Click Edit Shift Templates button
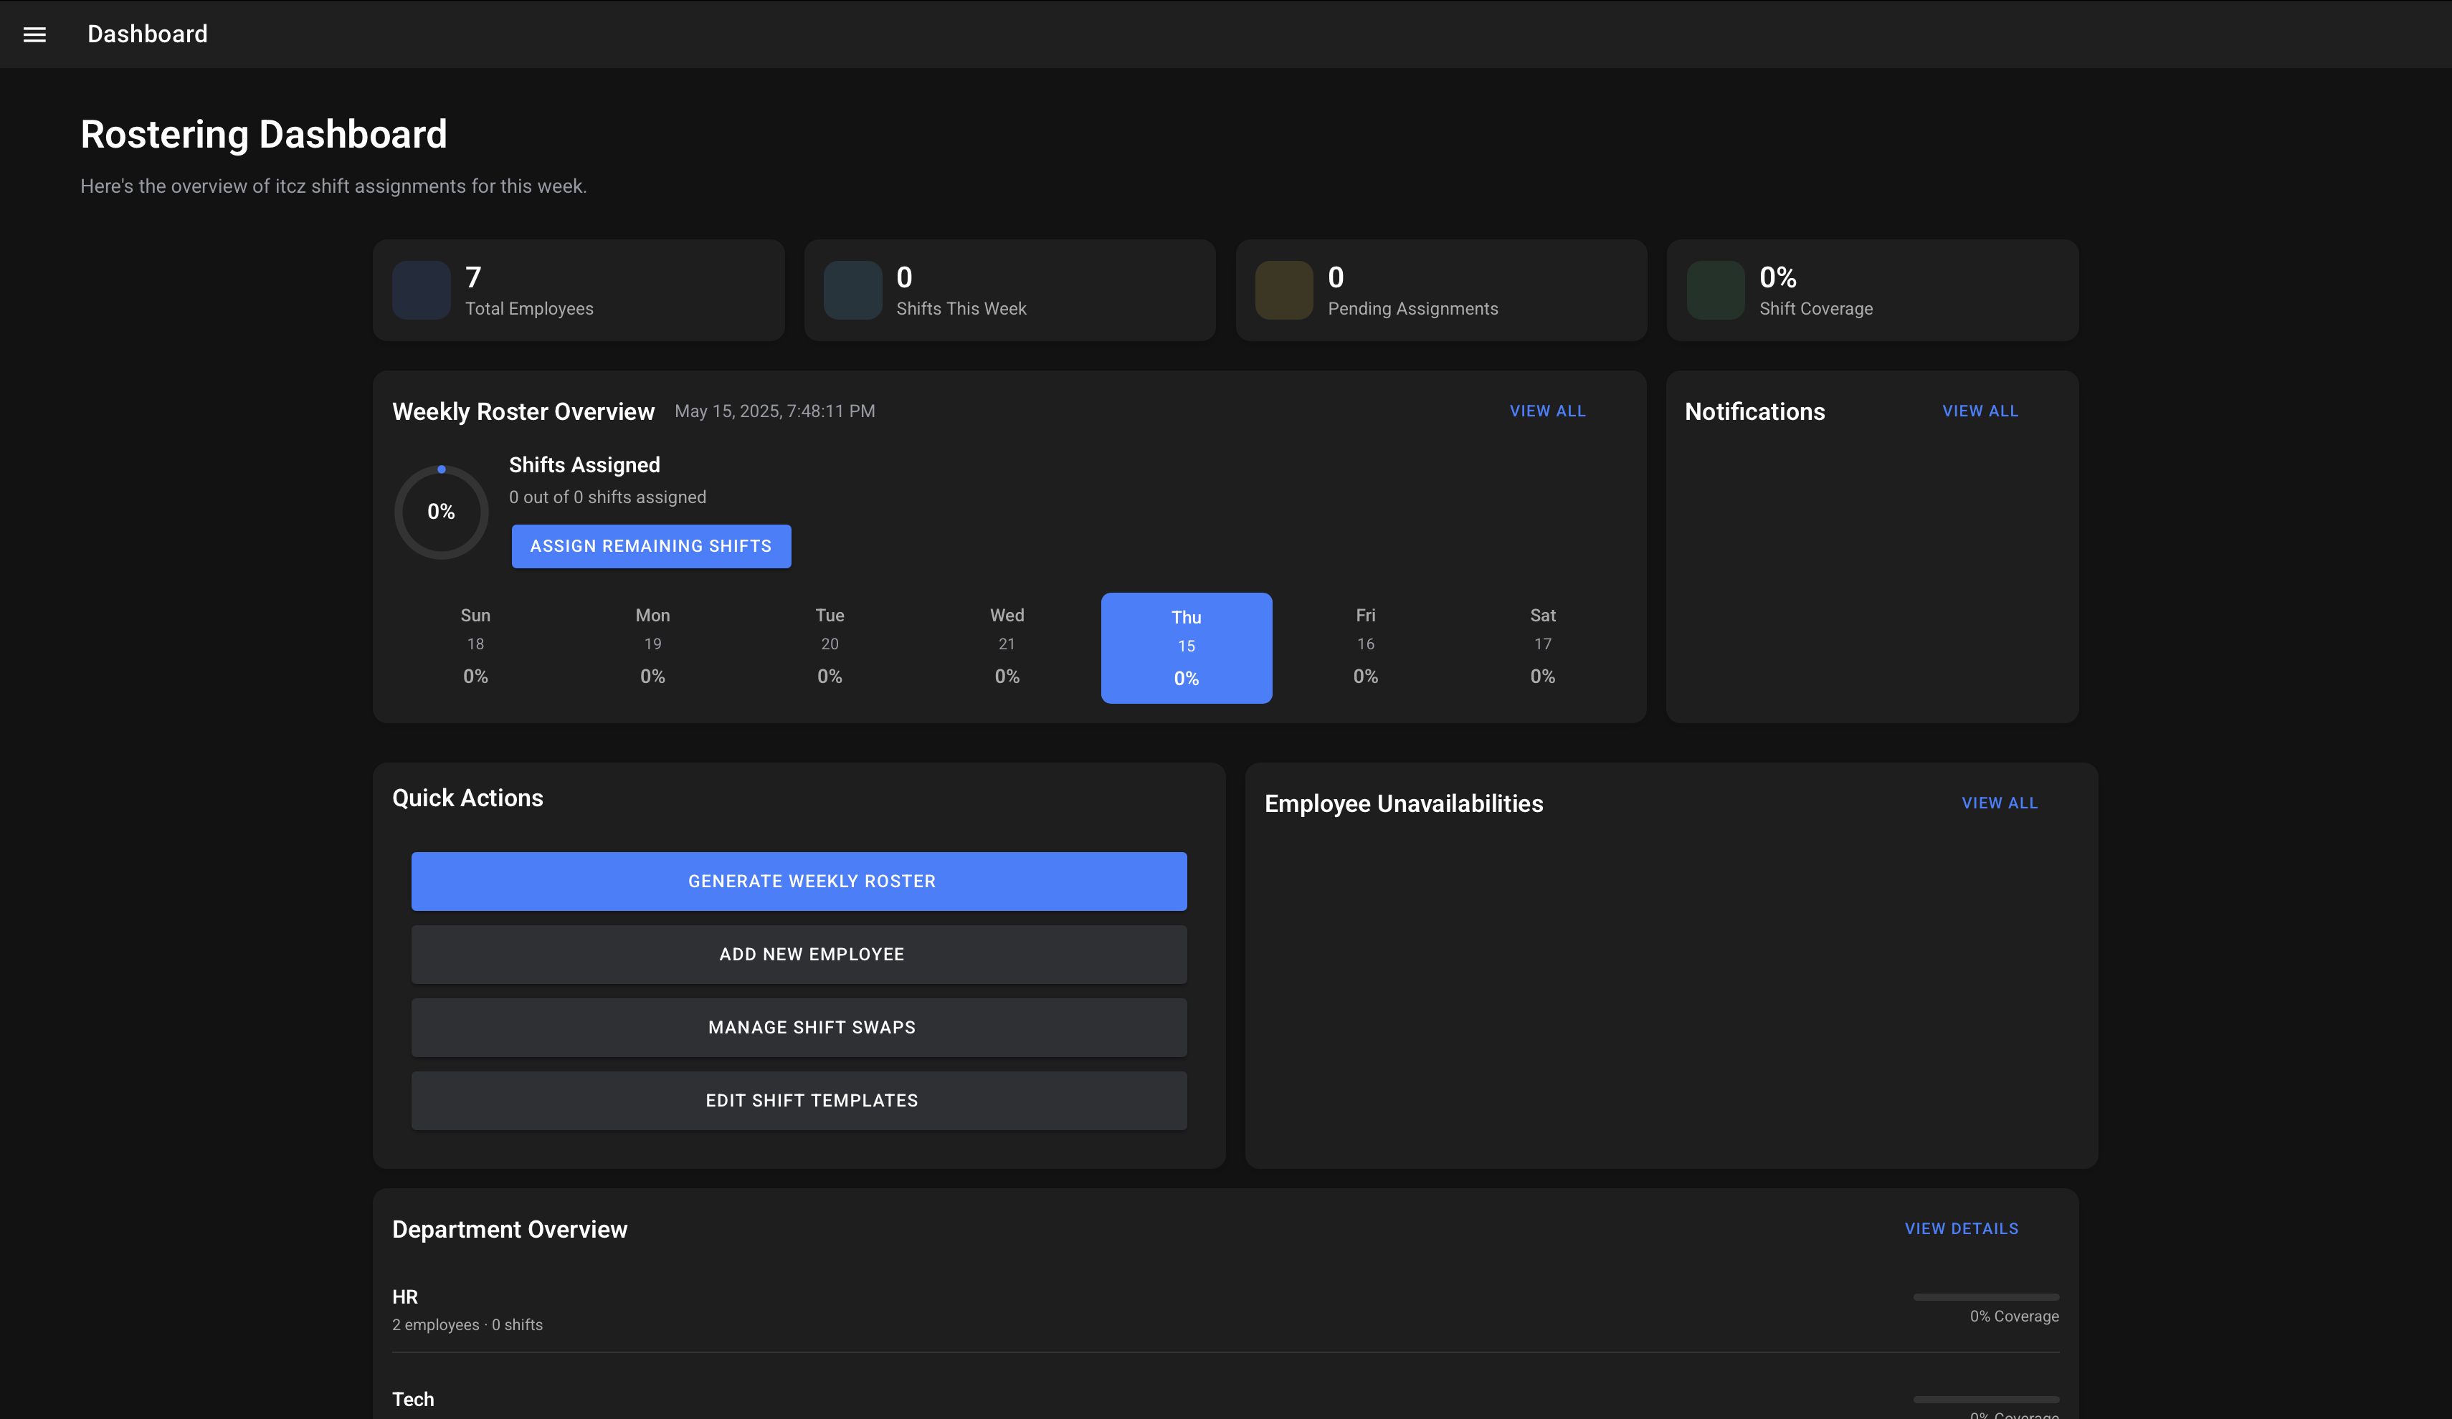Screen dimensions: 2452x1419 click(x=799, y=1101)
